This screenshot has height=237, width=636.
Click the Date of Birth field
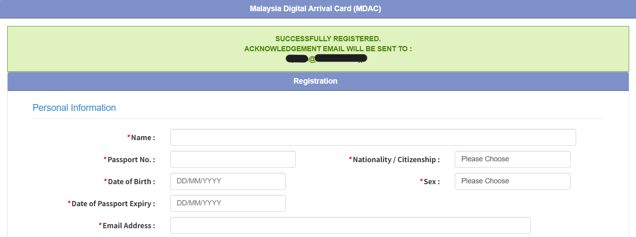(228, 181)
